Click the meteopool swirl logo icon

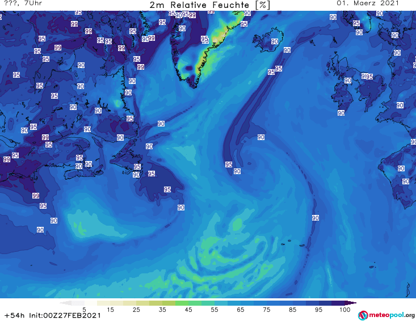pos(363,315)
